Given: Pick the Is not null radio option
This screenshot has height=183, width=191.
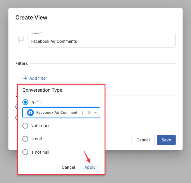Looking at the screenshot, I should tap(25, 152).
